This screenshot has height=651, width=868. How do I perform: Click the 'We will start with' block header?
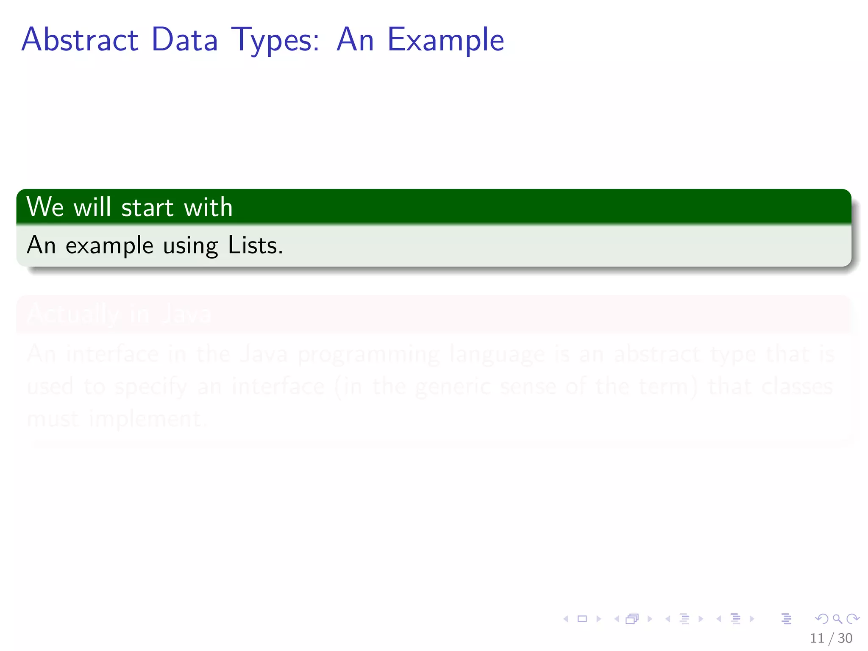click(x=434, y=207)
